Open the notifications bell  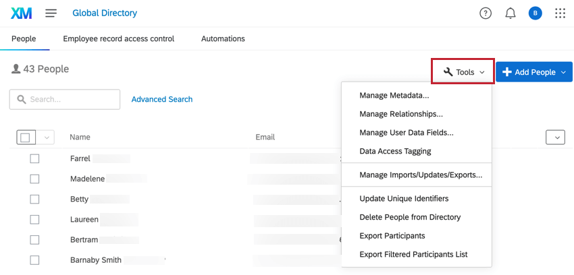click(511, 13)
